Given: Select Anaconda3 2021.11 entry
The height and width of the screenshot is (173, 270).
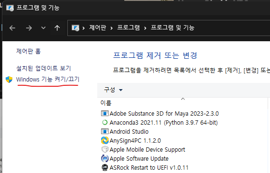Looking at the screenshot, I should coord(164,123).
